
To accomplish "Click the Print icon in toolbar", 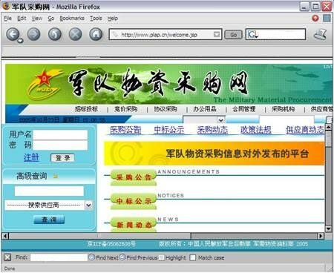I will 321,34.
